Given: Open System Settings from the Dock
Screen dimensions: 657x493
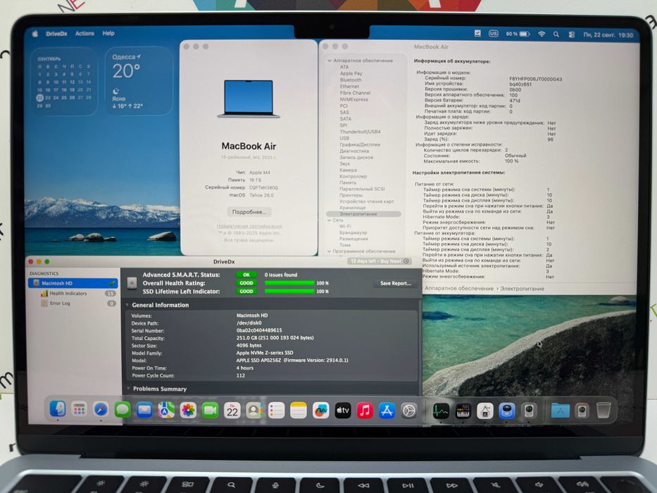Looking at the screenshot, I should [408, 411].
